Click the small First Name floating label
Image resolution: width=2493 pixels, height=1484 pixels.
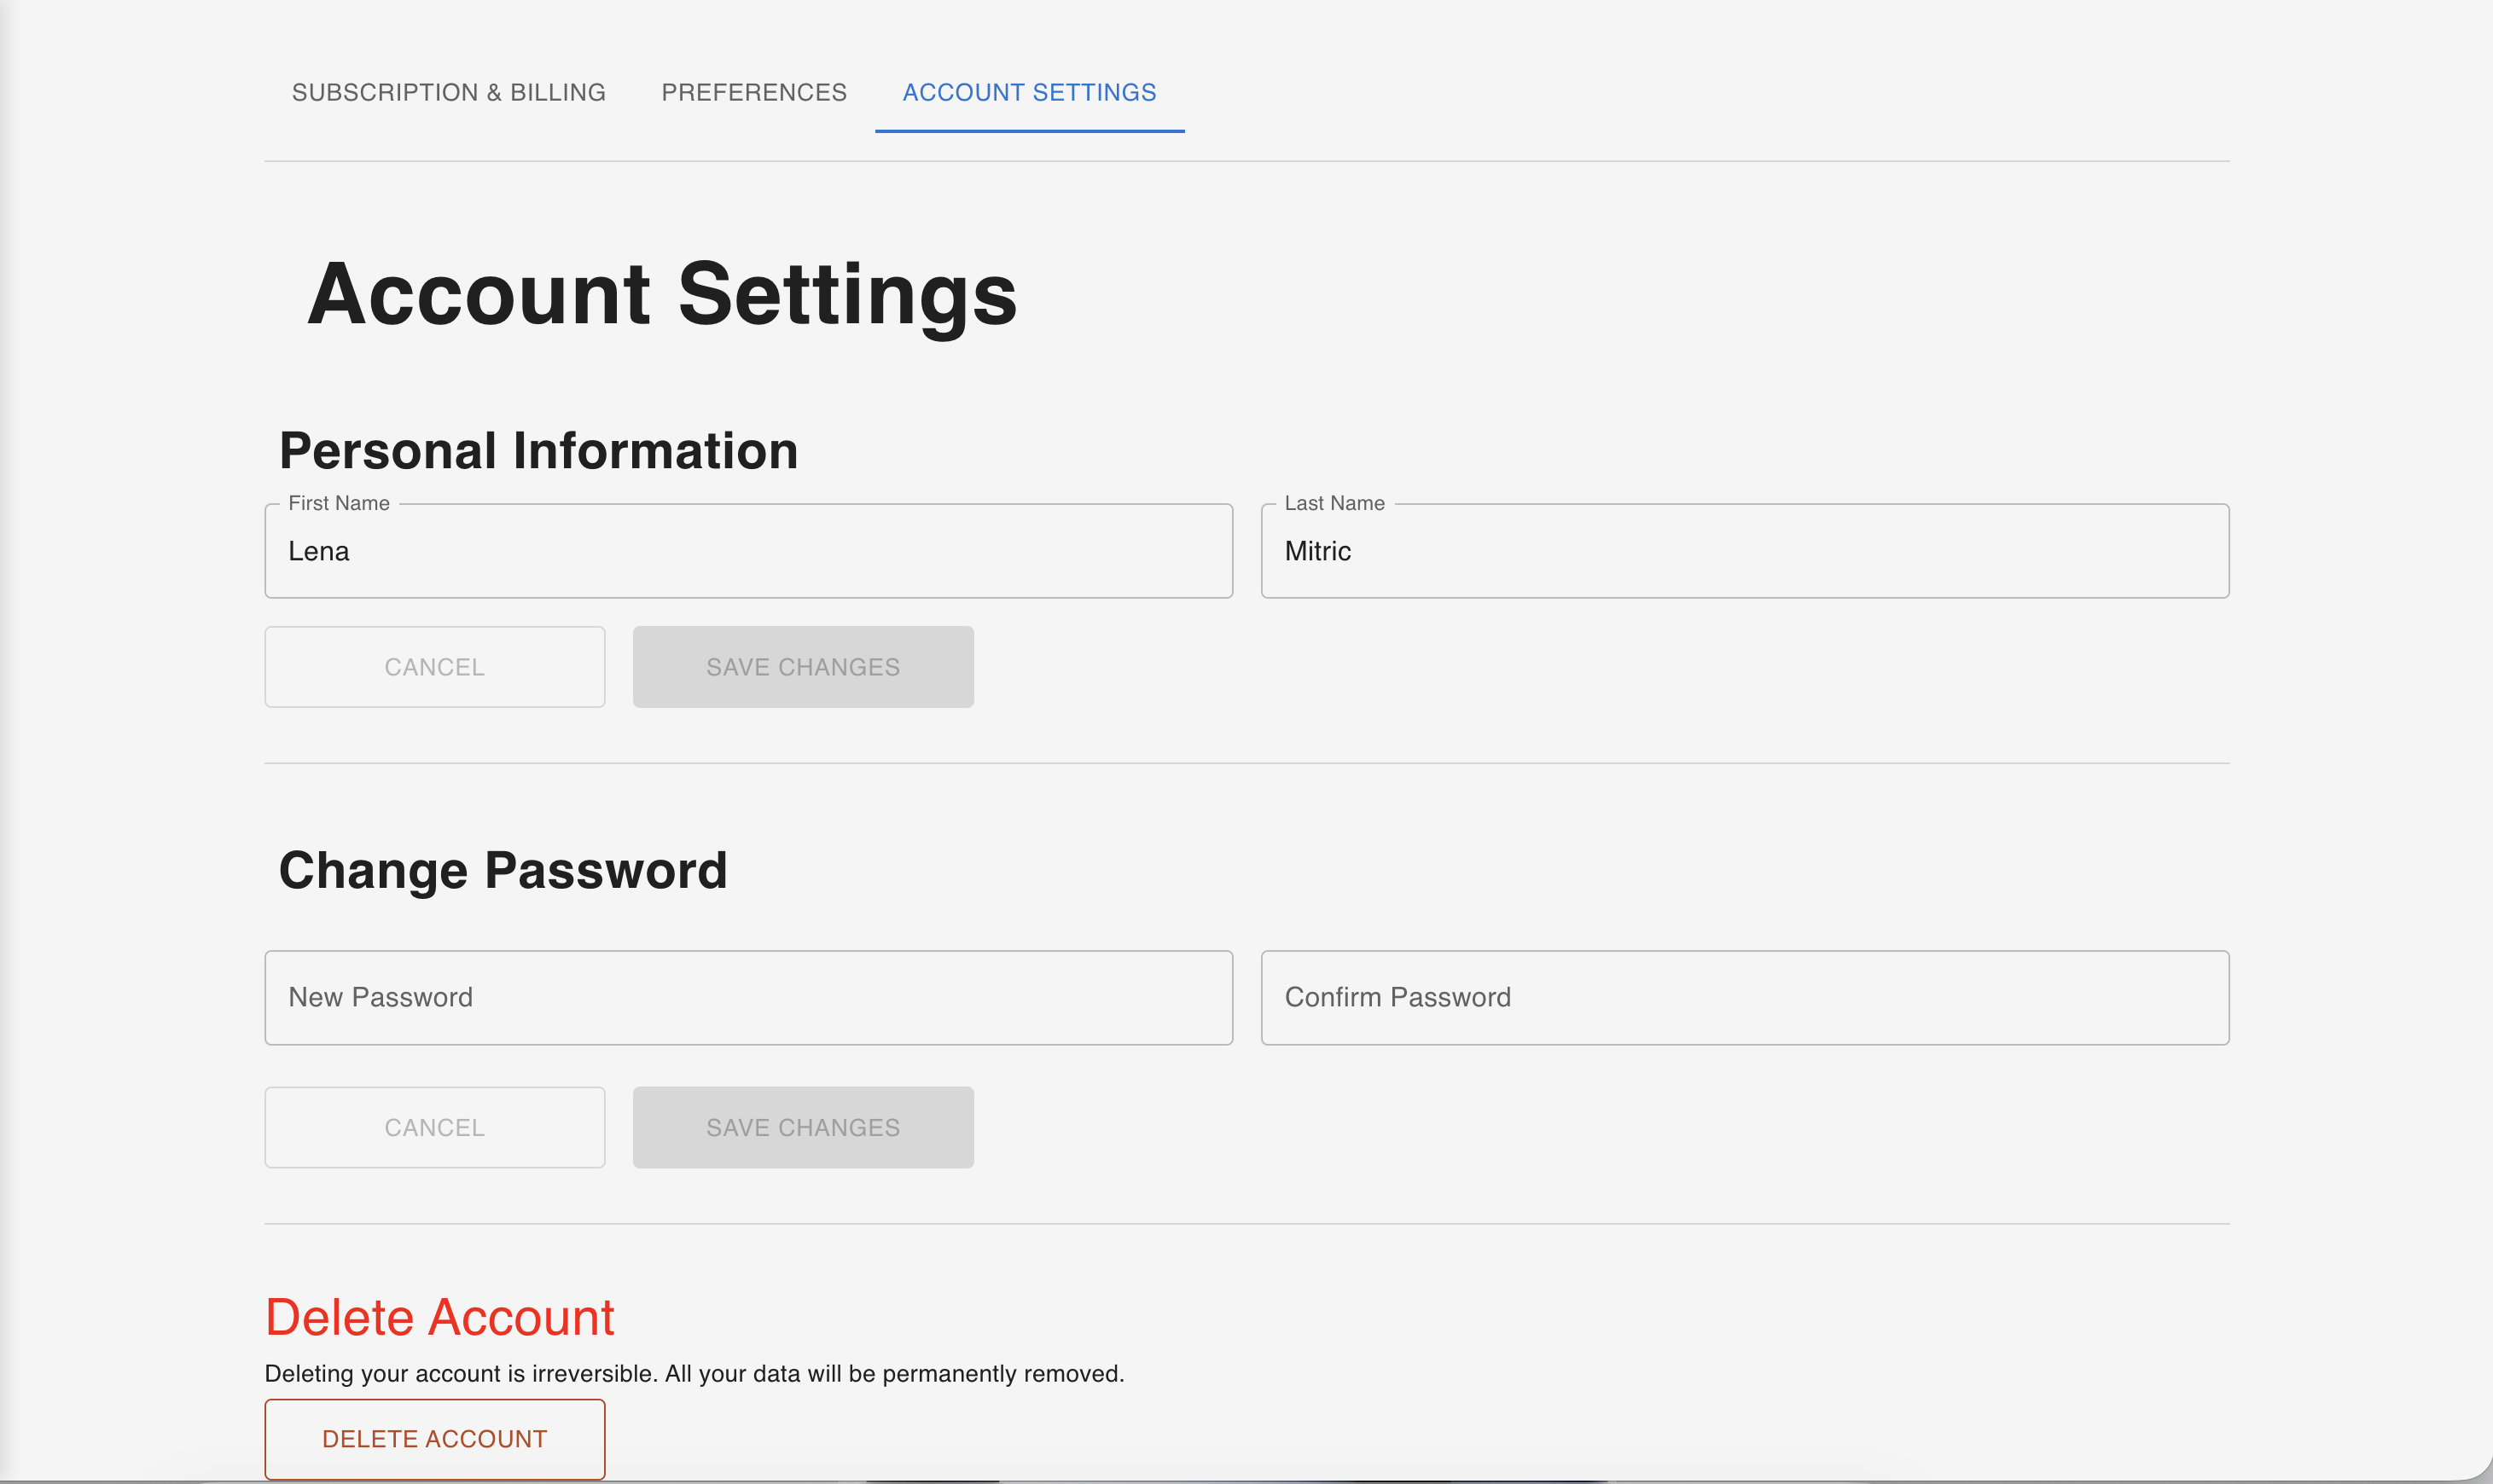click(338, 503)
